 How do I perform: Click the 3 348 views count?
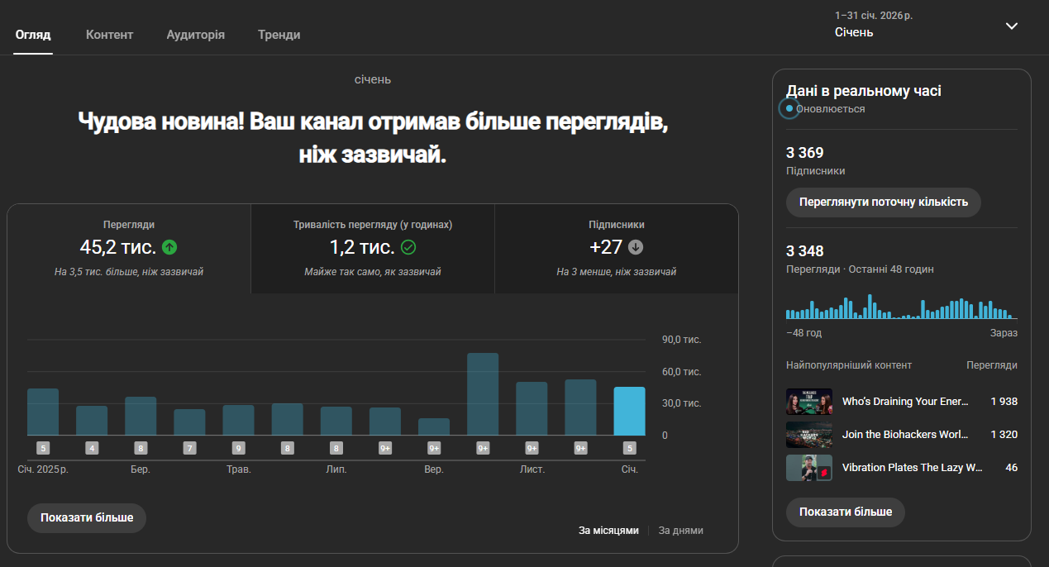(x=805, y=251)
